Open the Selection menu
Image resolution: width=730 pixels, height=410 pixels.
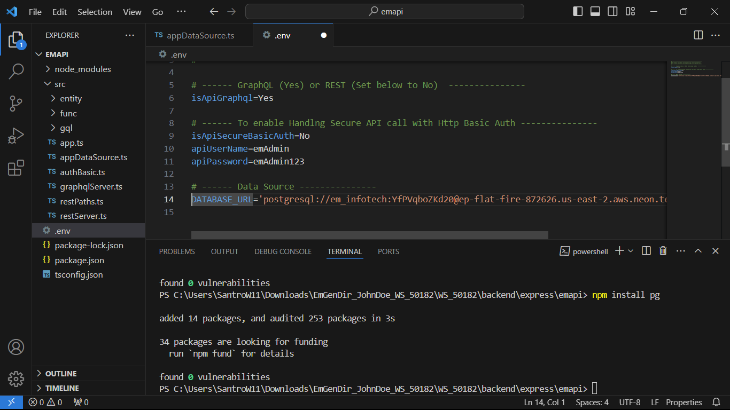[95, 12]
